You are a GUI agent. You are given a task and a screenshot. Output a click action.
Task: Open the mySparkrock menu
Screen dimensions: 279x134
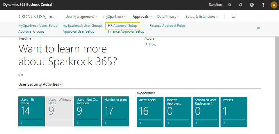pyautogui.click(x=115, y=17)
